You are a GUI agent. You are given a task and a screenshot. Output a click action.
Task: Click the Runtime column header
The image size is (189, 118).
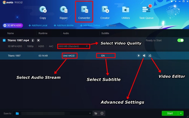pos(43,33)
